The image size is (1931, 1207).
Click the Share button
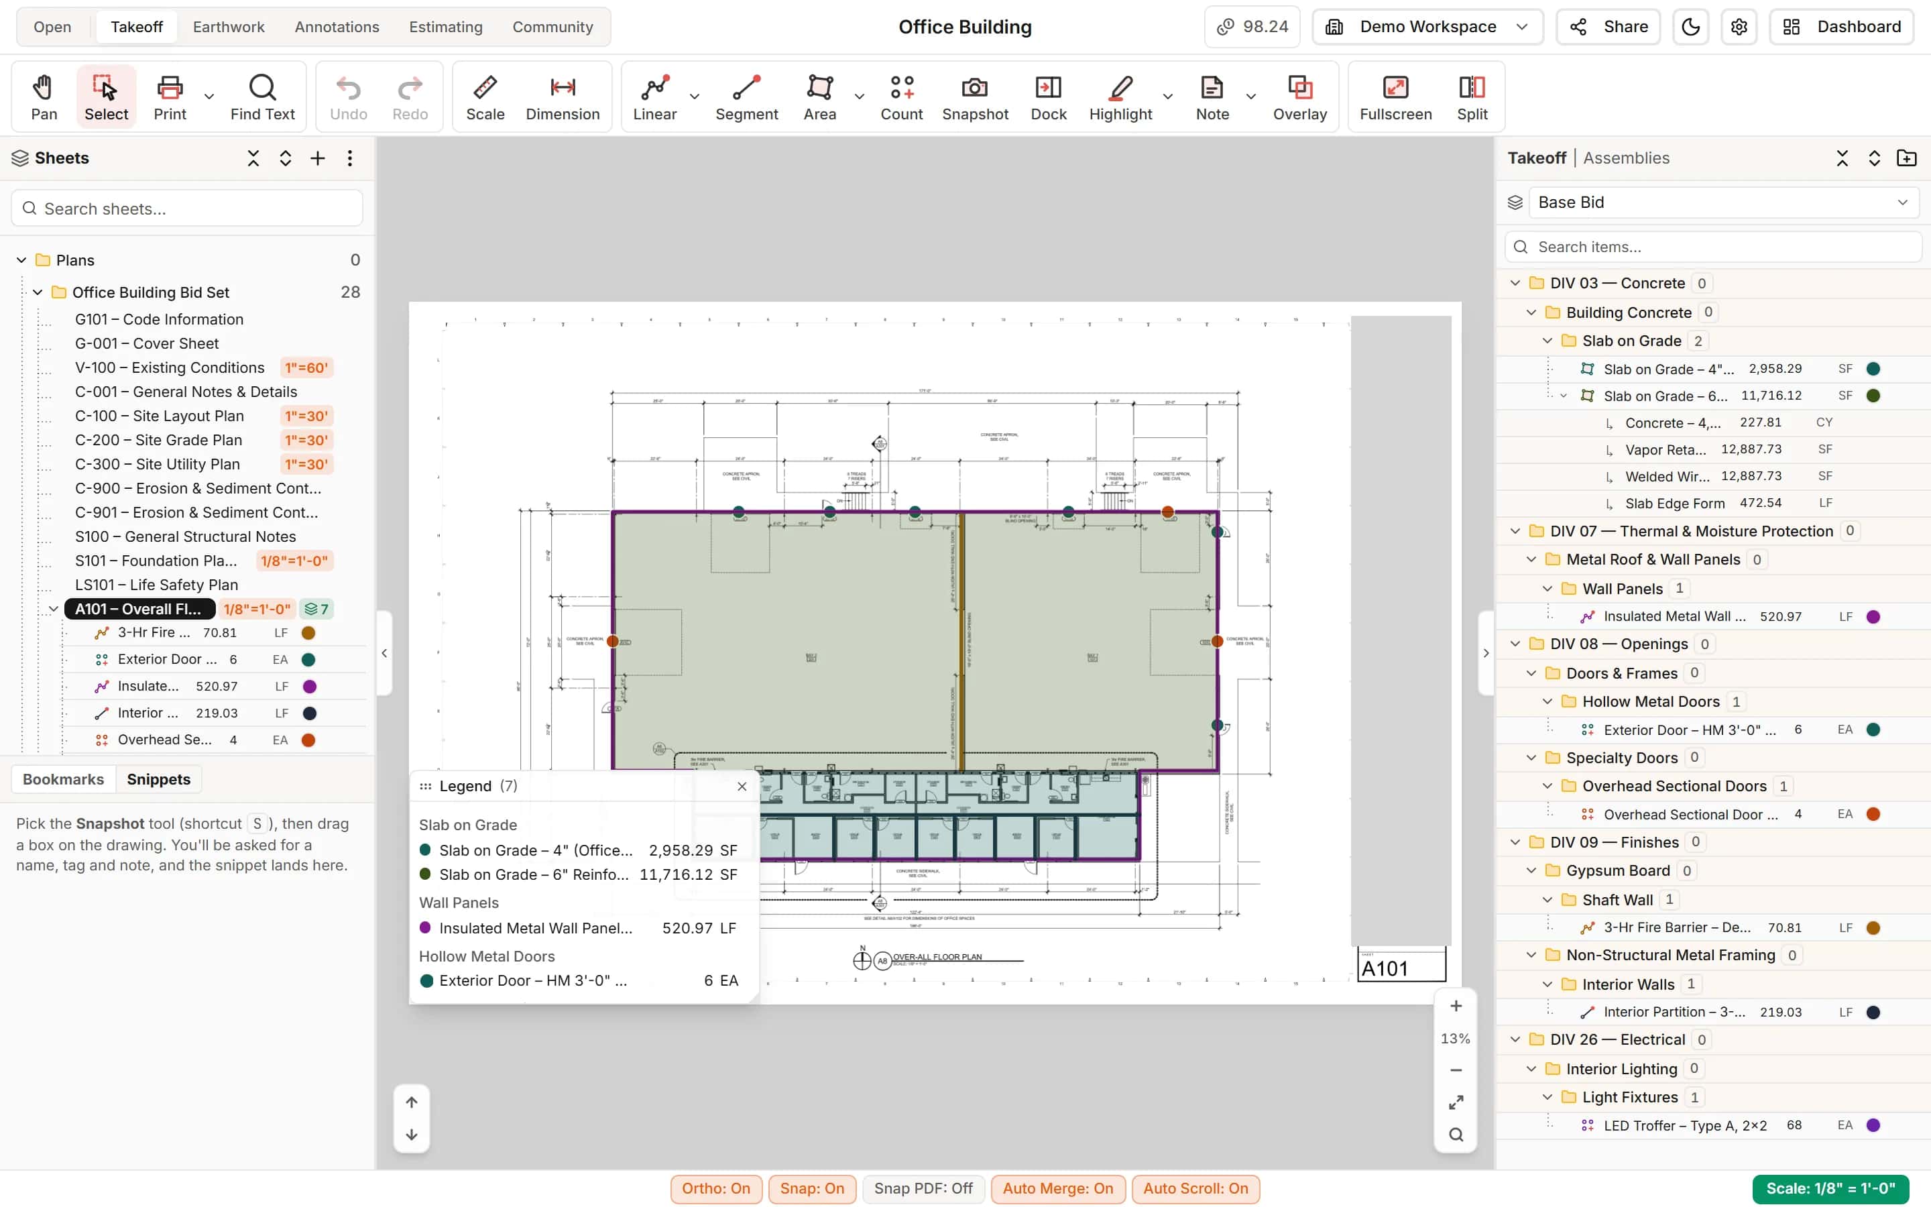click(x=1608, y=27)
